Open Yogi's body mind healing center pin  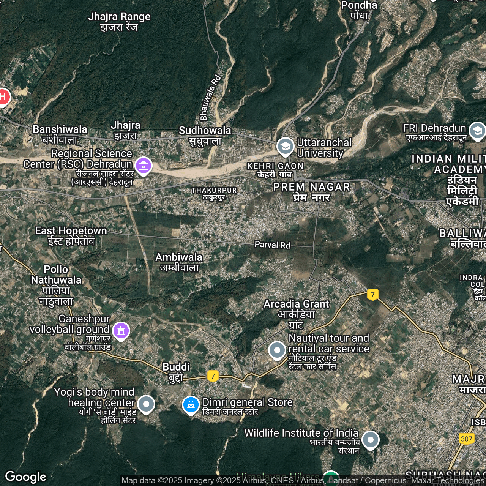tap(146, 404)
